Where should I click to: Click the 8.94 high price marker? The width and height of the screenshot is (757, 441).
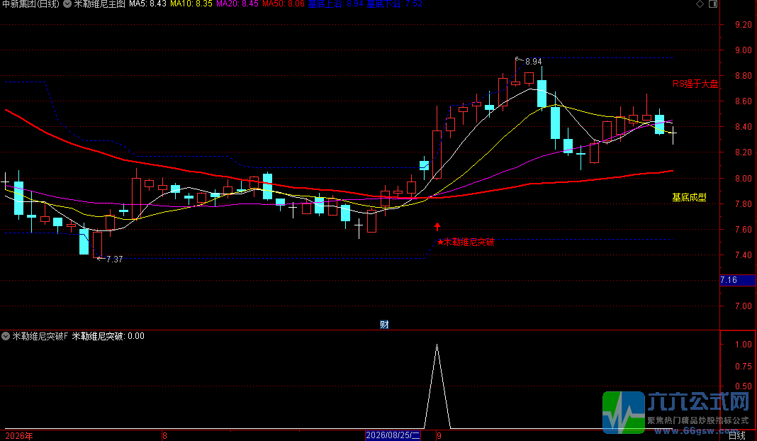[x=534, y=62]
